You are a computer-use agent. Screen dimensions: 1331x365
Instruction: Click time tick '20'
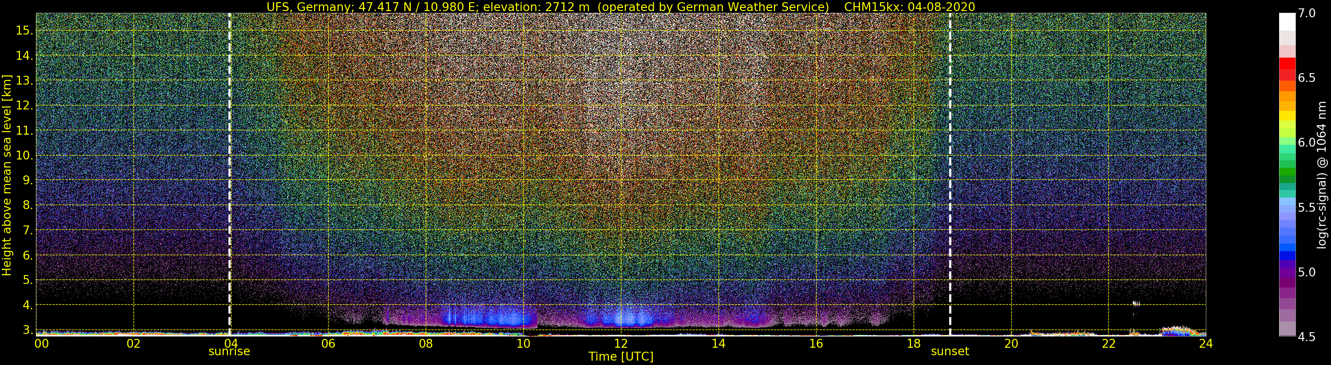click(x=1011, y=343)
